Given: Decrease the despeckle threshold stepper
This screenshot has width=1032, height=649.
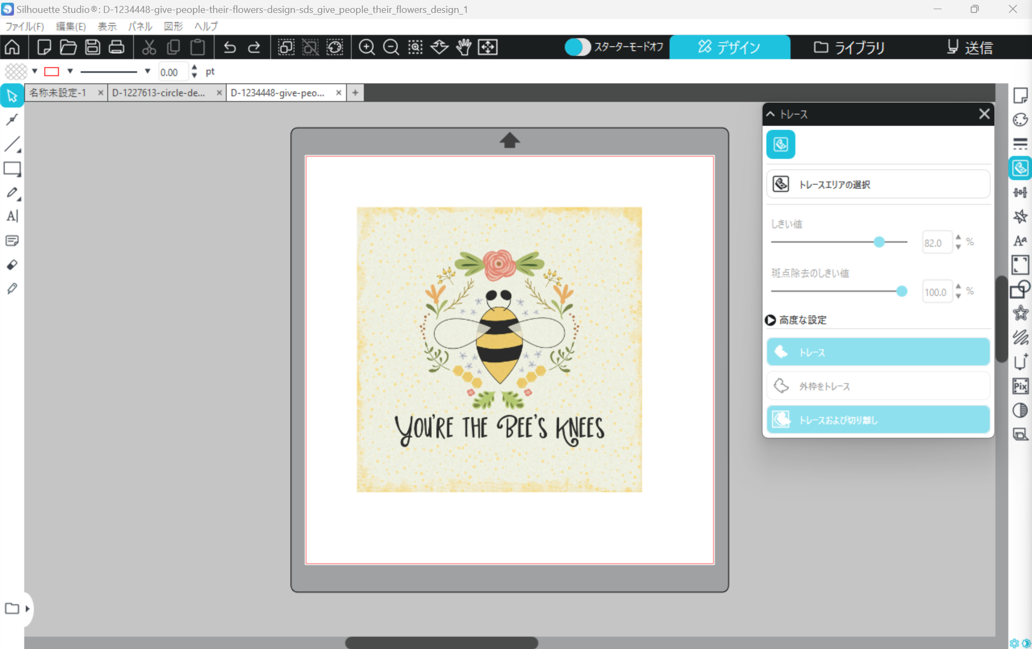Looking at the screenshot, I should pyautogui.click(x=958, y=296).
